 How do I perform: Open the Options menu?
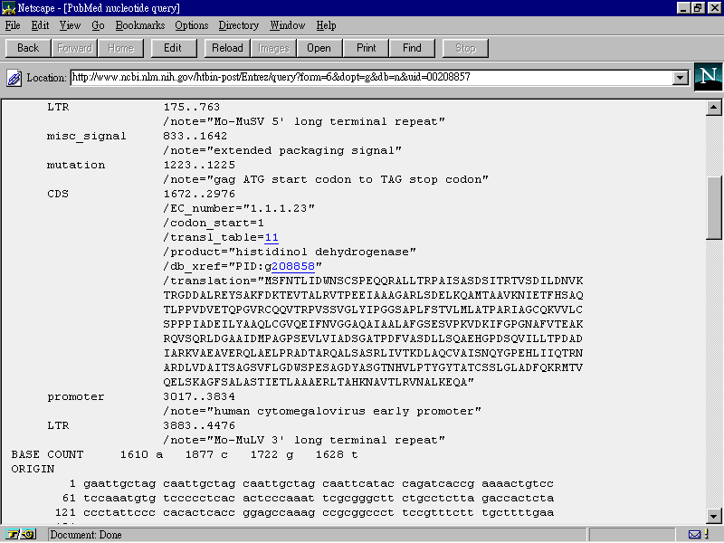click(x=192, y=25)
